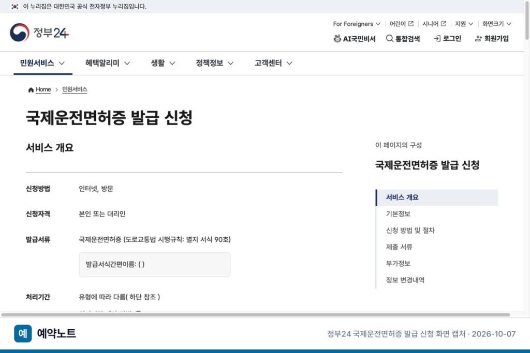Image resolution: width=530 pixels, height=353 pixels.
Task: Jump to 신청 방법 및 절차 section
Action: click(x=410, y=231)
